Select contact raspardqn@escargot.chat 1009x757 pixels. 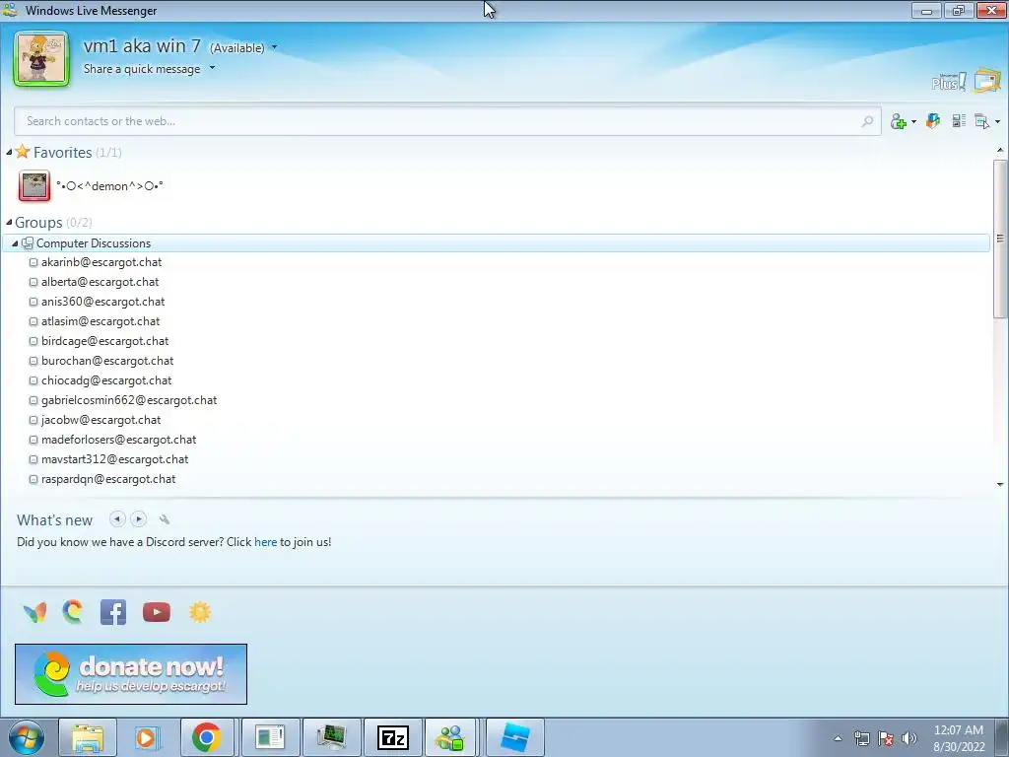(108, 479)
